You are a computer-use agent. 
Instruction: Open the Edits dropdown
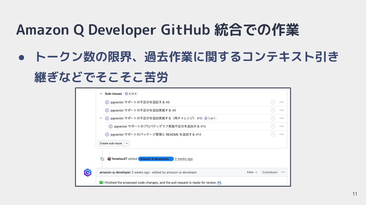point(252,172)
